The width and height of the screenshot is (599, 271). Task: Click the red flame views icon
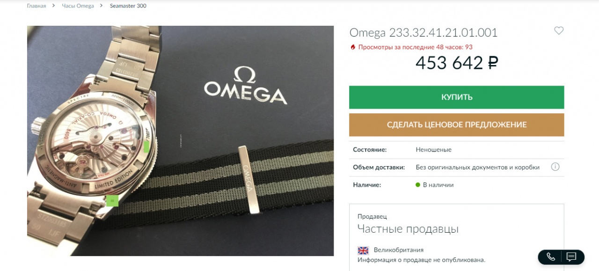353,47
